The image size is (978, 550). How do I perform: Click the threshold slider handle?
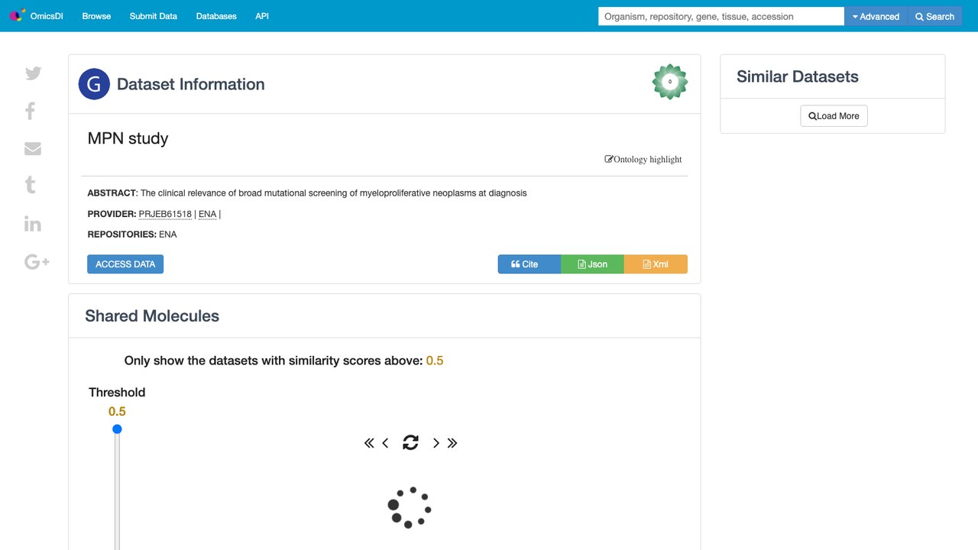[x=117, y=429]
